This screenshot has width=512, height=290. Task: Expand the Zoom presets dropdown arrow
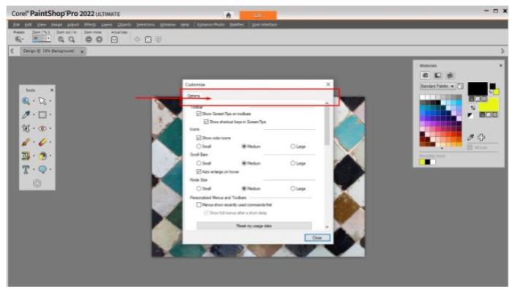click(x=22, y=40)
